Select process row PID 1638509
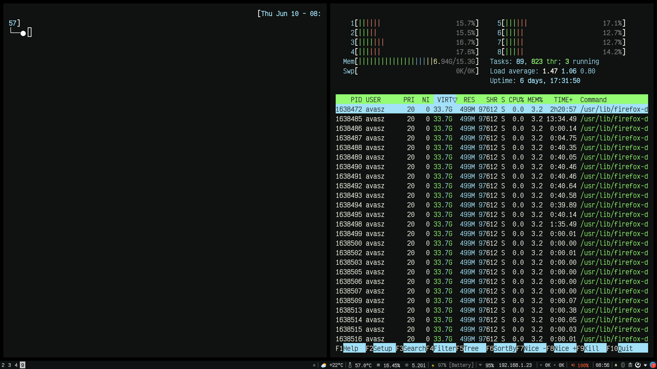Viewport: 657px width, 369px height. [492, 301]
